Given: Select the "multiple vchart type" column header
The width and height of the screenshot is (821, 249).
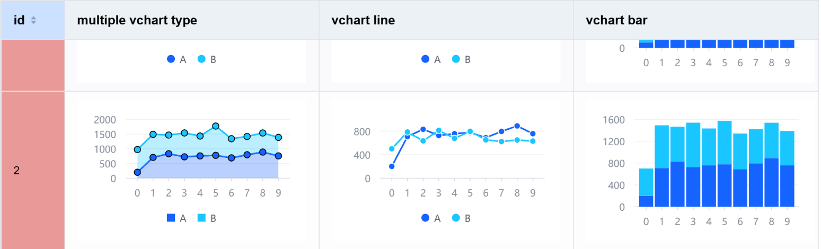Looking at the screenshot, I should click(x=137, y=21).
